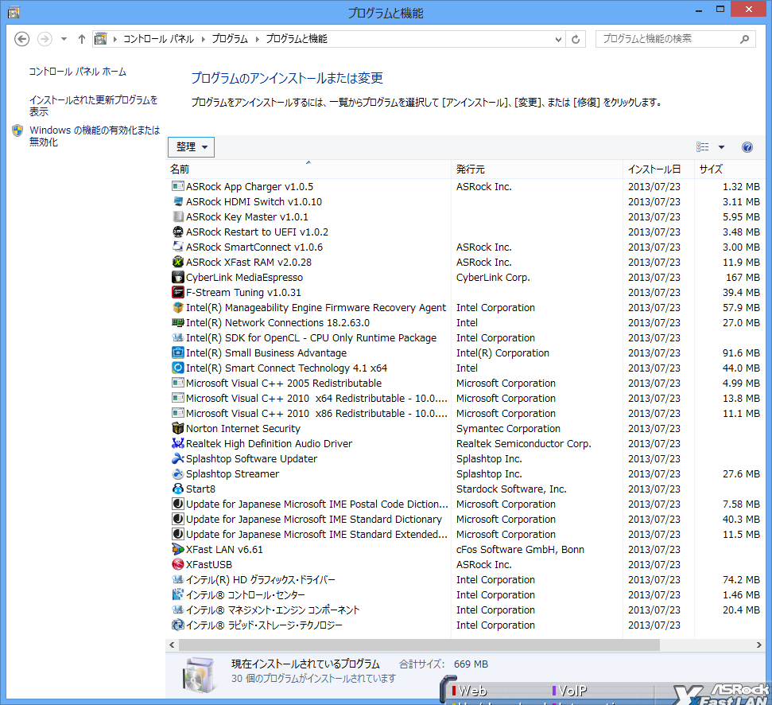Click the 167 MB size cell
The height and width of the screenshot is (705, 772).
point(743,278)
